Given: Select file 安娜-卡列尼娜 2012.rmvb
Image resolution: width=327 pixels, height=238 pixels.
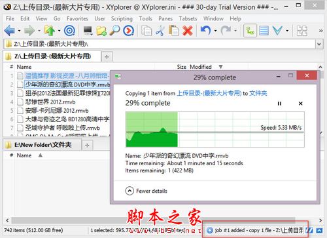Looking at the screenshot, I should pyautogui.click(x=57, y=111).
